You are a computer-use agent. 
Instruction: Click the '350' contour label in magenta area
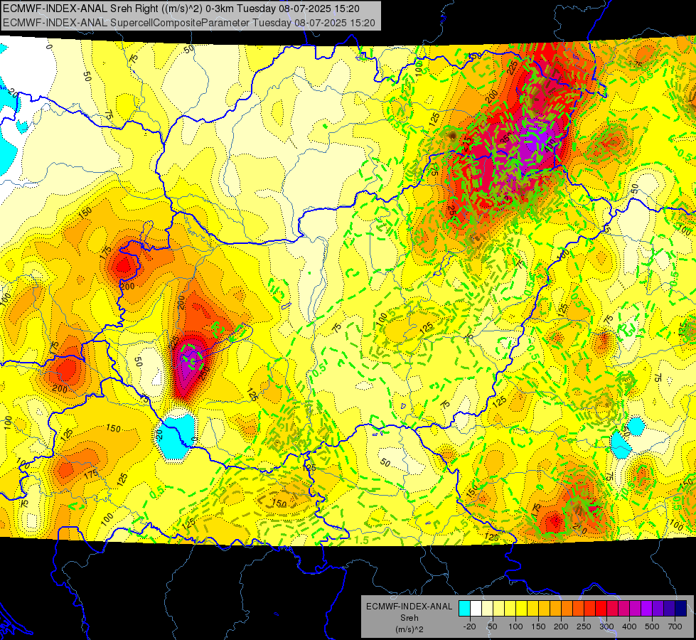505,139
